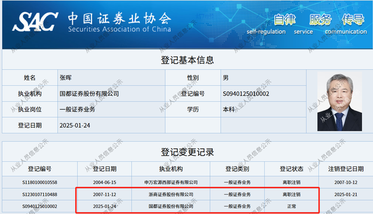Viewport: 373px width, 214px height.
Task: Click the 登记变更记录 section heading
Action: pyautogui.click(x=187, y=152)
